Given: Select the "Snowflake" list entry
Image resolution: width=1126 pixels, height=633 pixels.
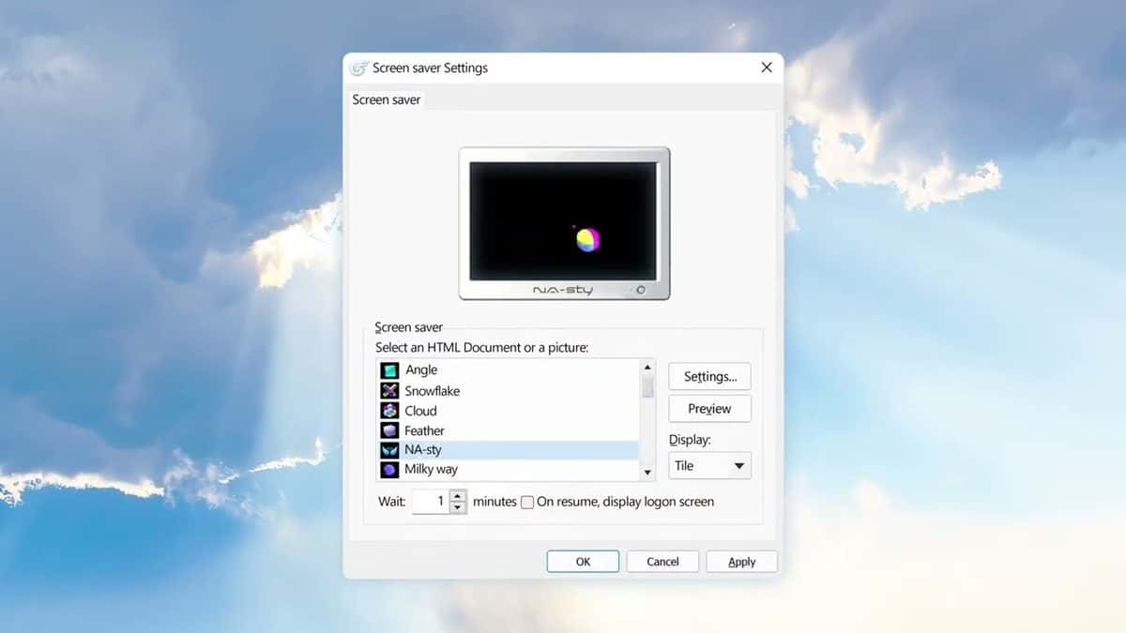Looking at the screenshot, I should coord(507,390).
